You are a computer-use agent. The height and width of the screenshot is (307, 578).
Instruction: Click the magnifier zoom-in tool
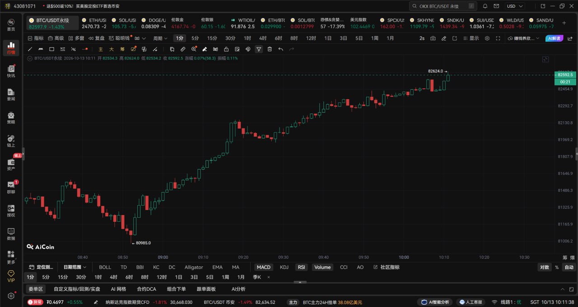coord(194,49)
